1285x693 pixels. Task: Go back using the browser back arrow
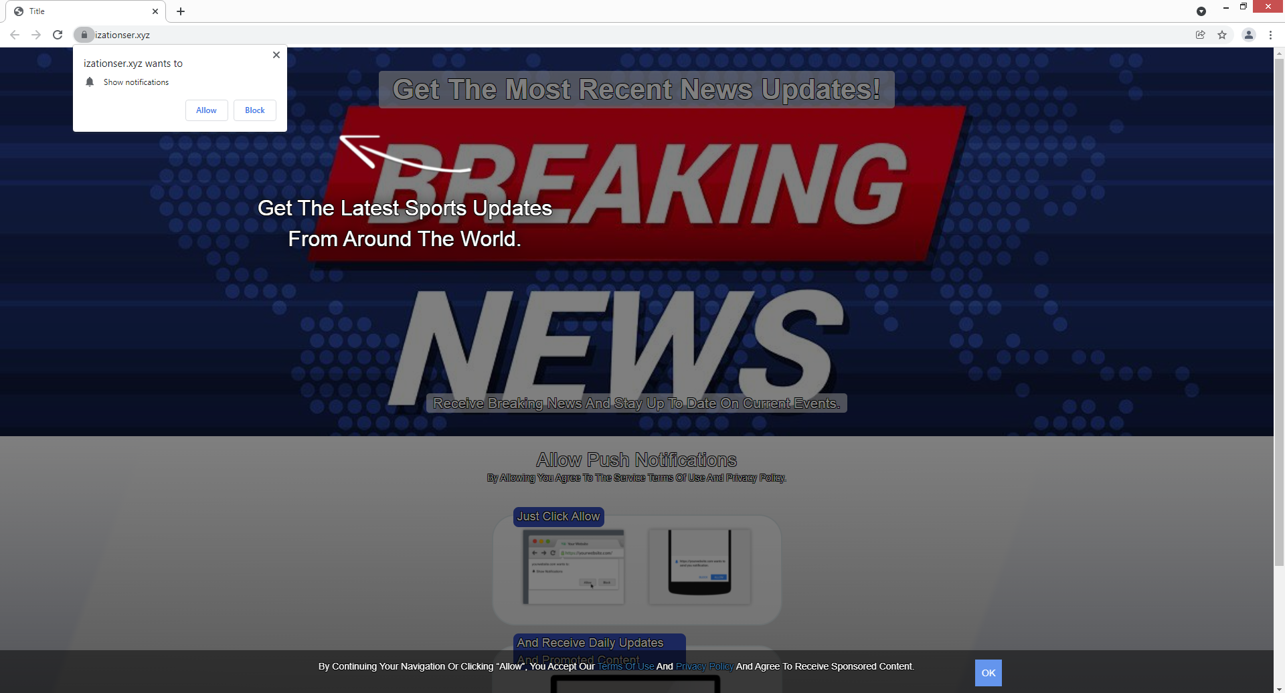[15, 35]
